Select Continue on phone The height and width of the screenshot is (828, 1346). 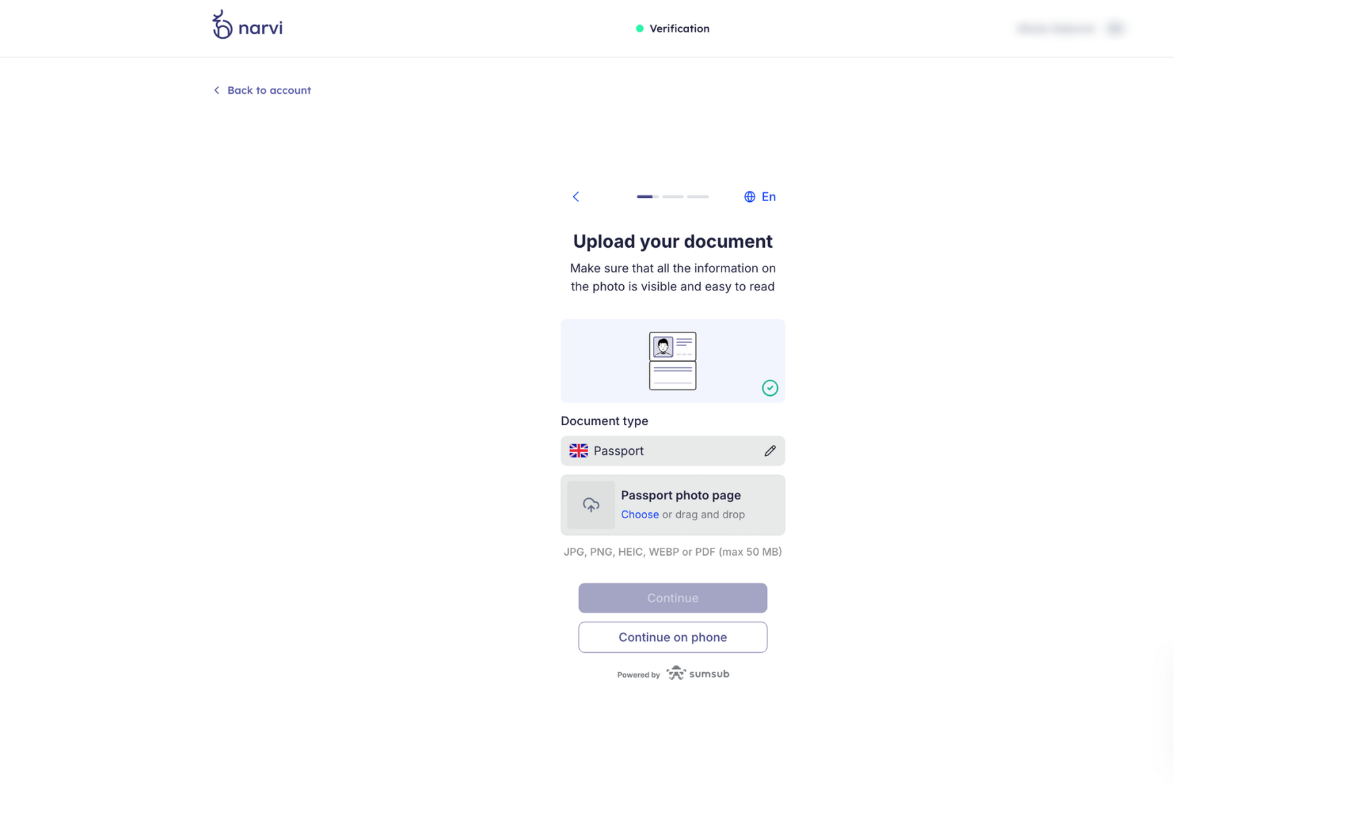[672, 637]
